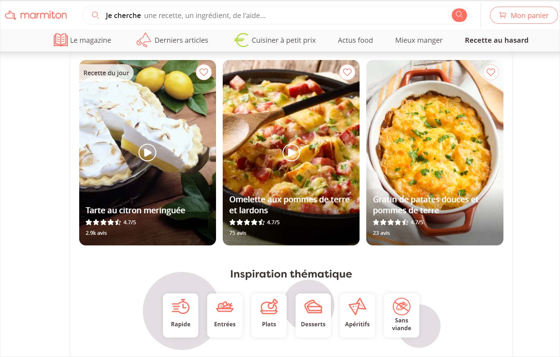
Task: Click the Marmiton logo
Action: click(36, 15)
